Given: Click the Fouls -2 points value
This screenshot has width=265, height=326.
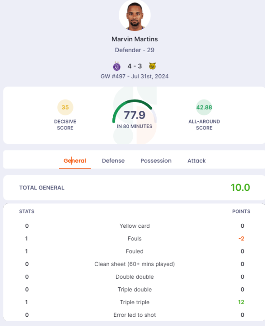Looking at the screenshot, I should tap(241, 239).
